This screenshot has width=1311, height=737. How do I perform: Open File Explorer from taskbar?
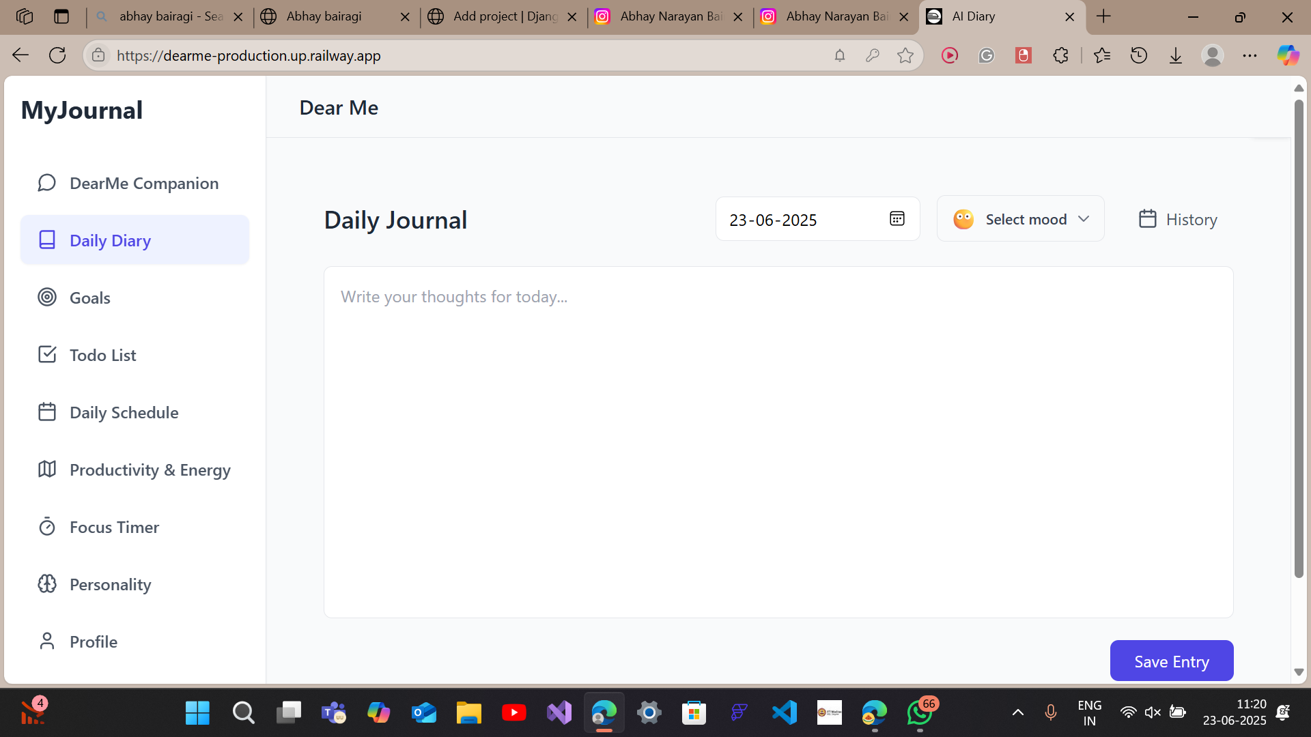(x=469, y=713)
